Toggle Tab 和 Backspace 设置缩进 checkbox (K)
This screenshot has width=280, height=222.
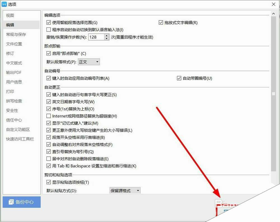[48, 166]
